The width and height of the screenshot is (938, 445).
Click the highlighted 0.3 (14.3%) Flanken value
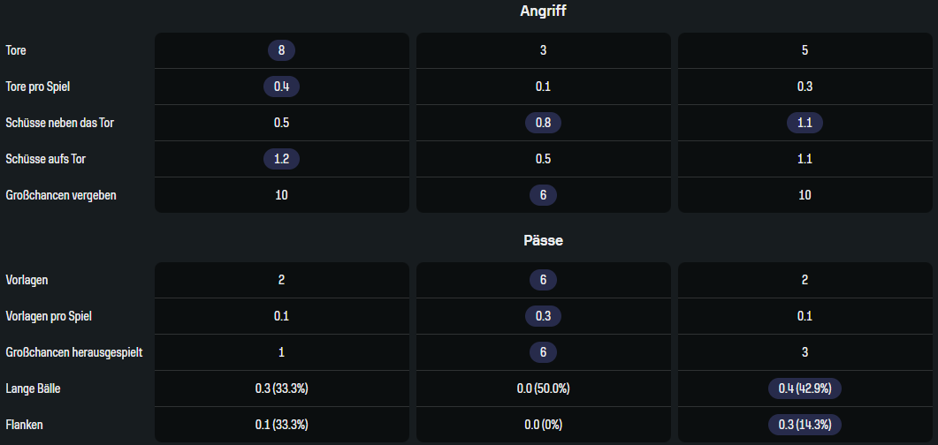pos(805,425)
